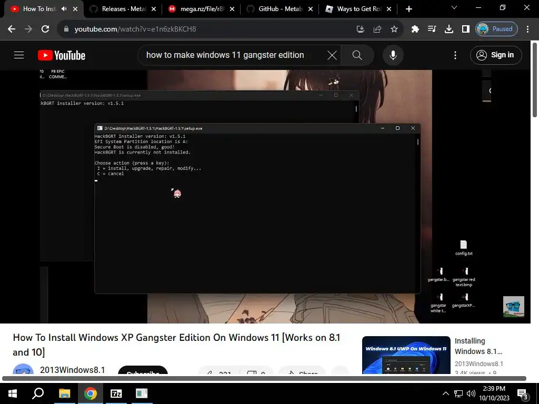
Task: Bookmark this page with the star icon
Action: click(x=394, y=29)
